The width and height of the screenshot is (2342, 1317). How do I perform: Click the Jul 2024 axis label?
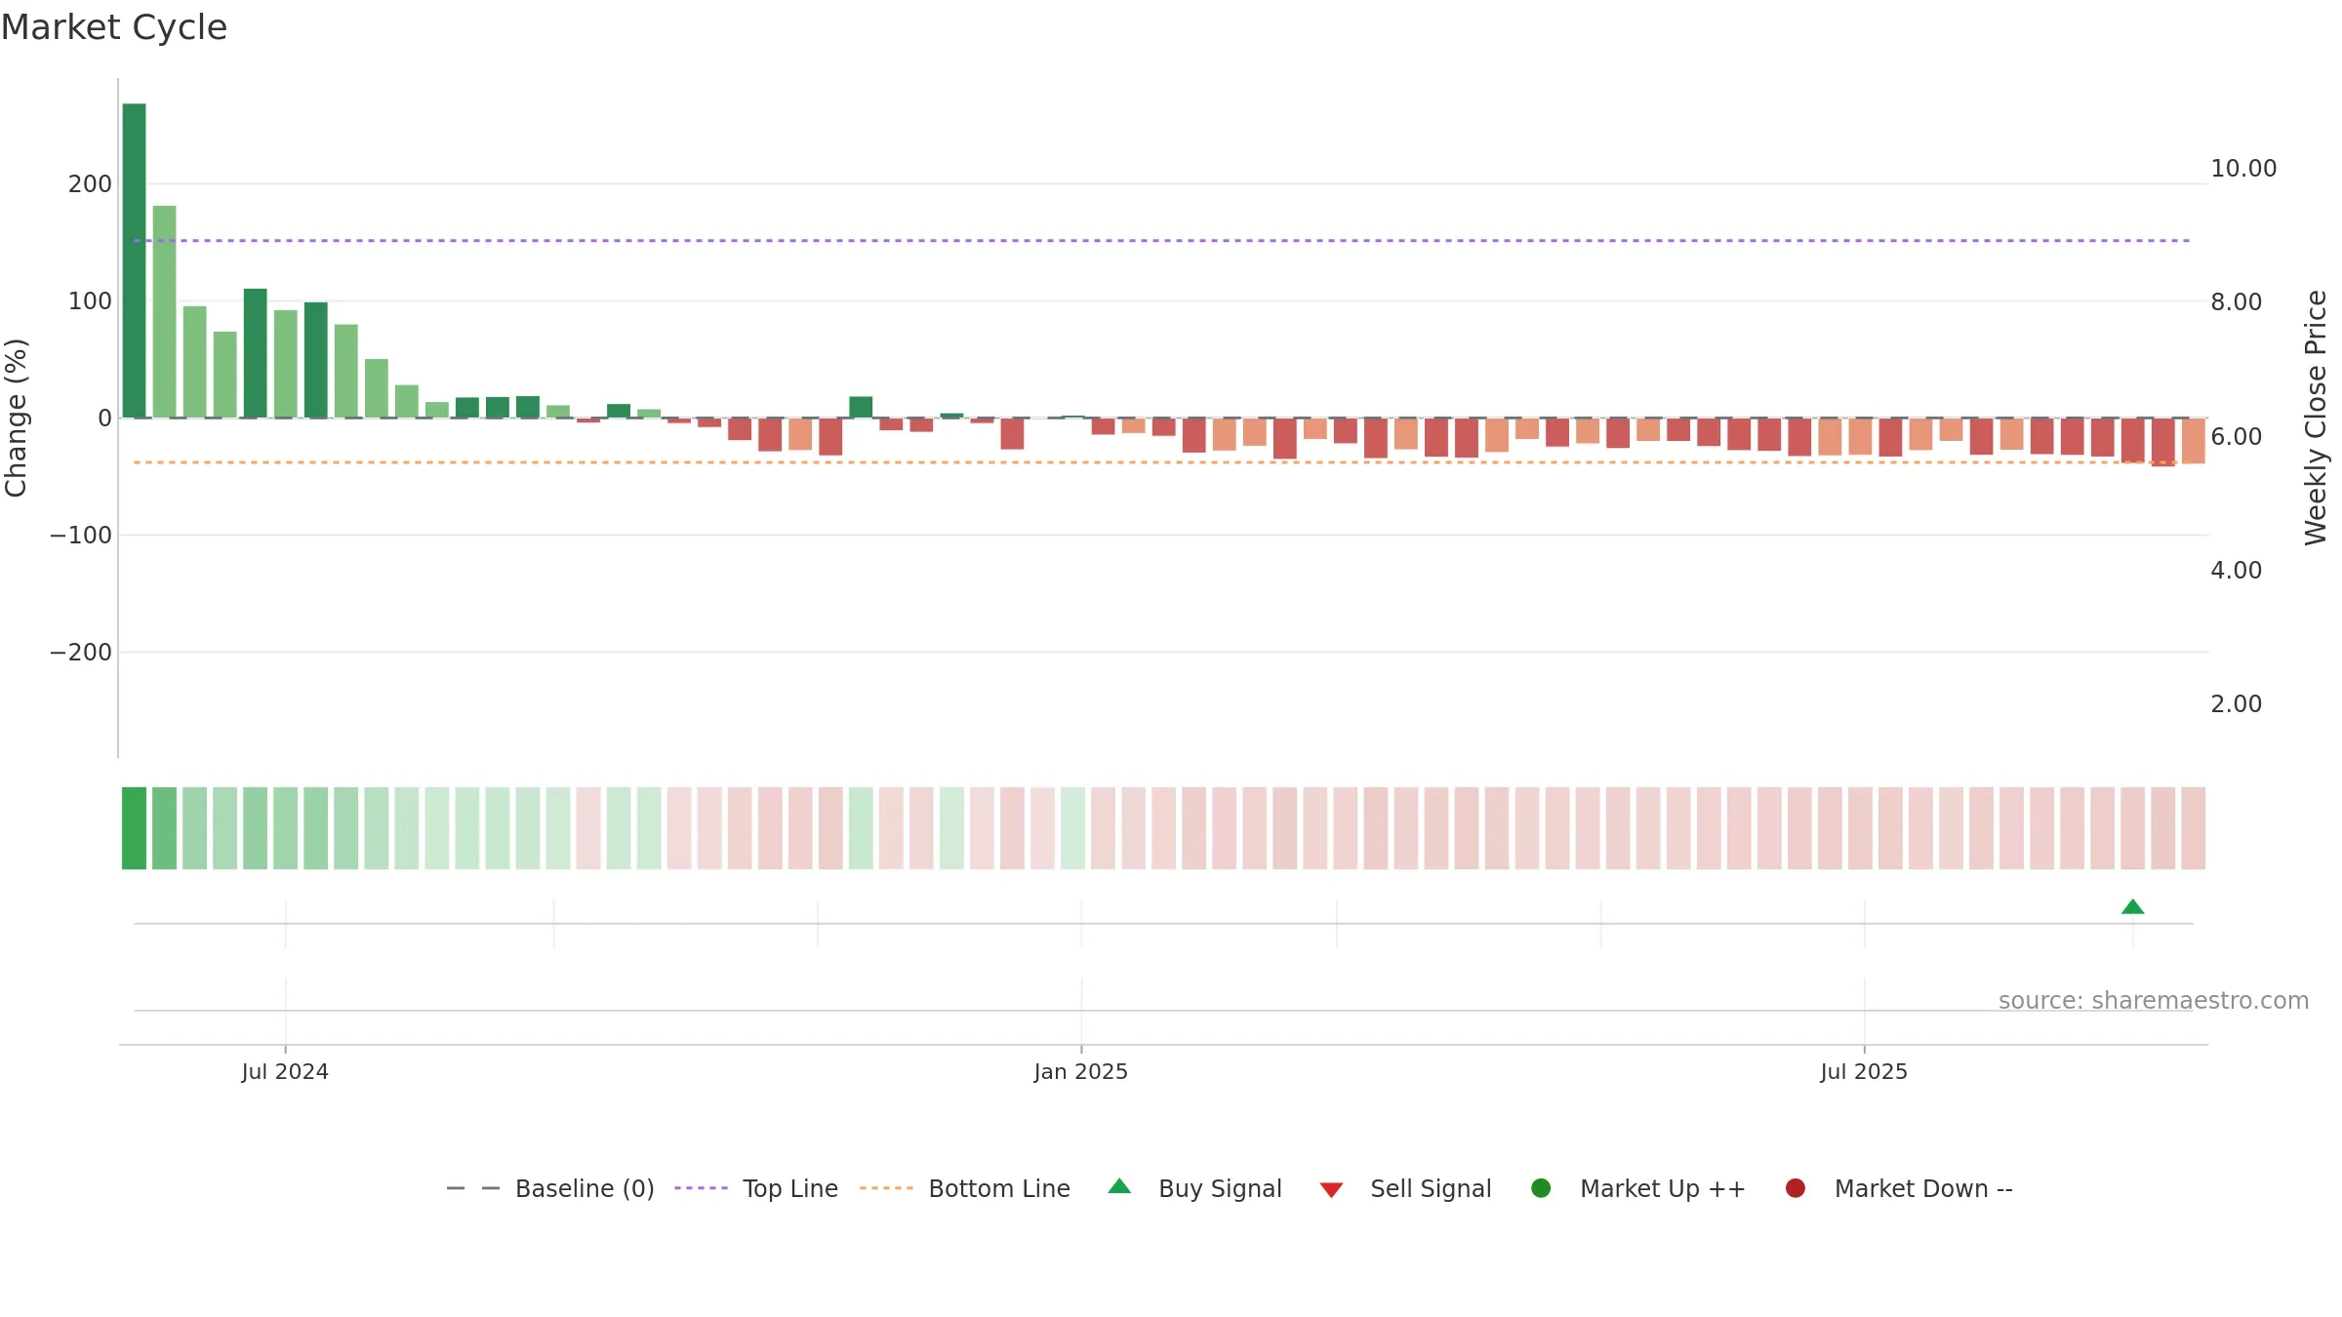coord(285,1072)
